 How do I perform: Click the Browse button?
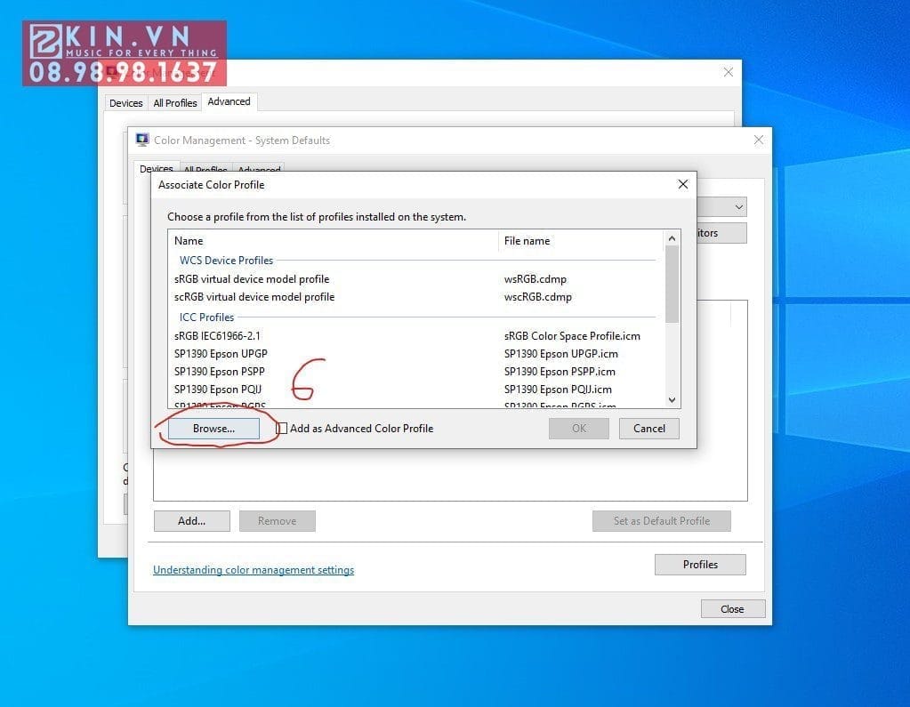pyautogui.click(x=213, y=428)
